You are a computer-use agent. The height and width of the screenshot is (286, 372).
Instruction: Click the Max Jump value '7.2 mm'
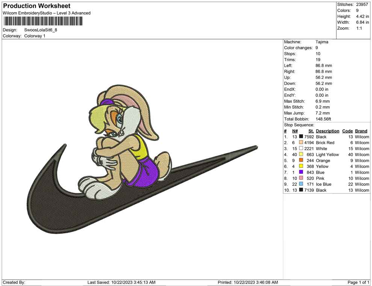click(x=322, y=113)
